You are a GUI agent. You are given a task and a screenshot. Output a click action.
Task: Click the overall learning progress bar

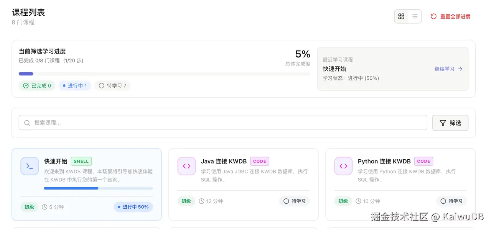164,74
